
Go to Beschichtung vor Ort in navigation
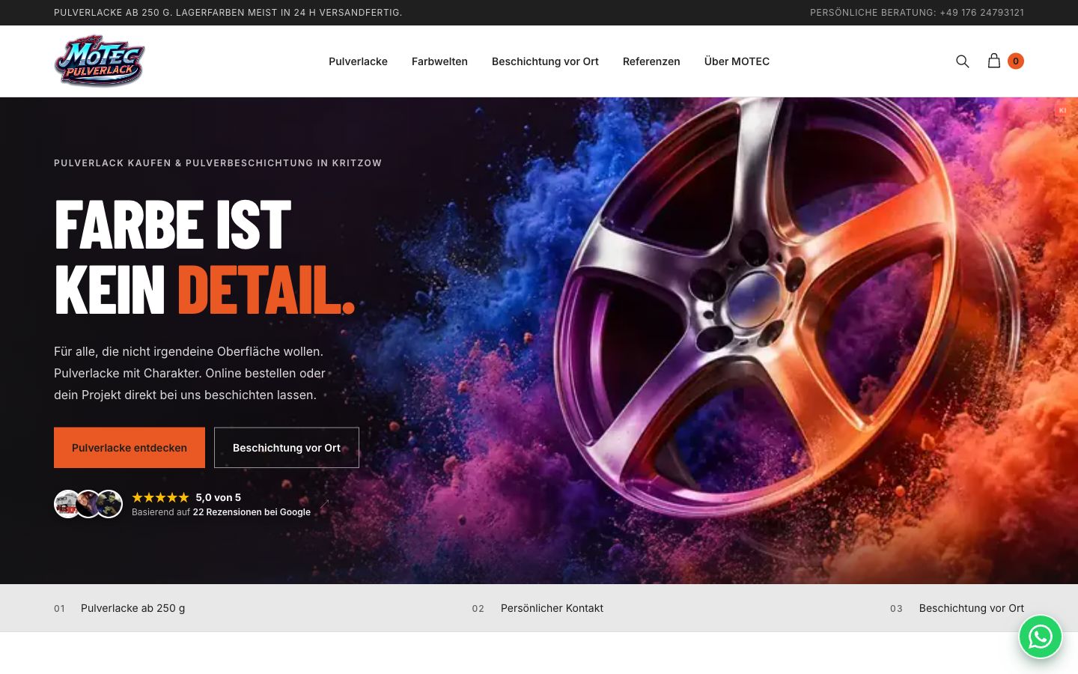click(x=545, y=61)
